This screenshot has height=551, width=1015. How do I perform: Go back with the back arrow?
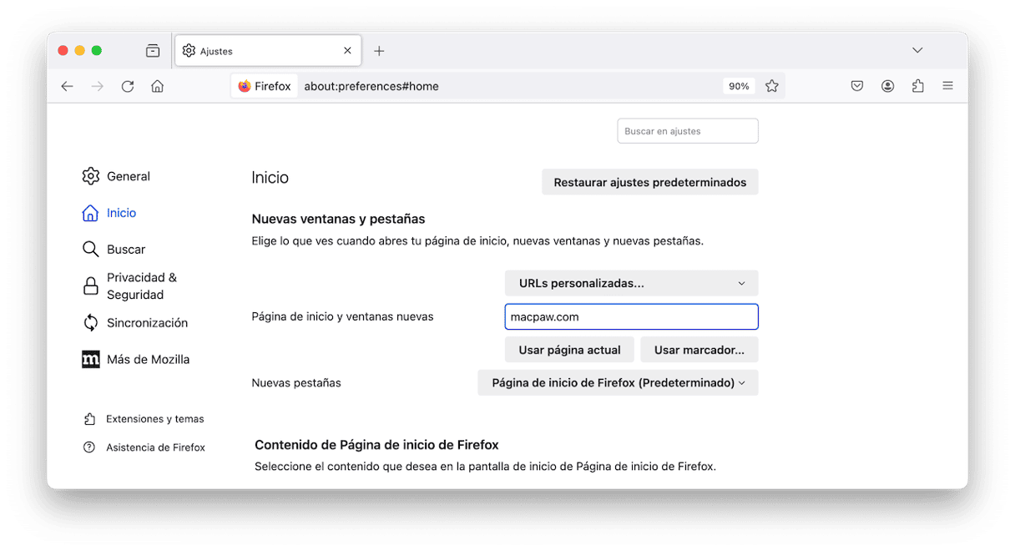point(68,86)
